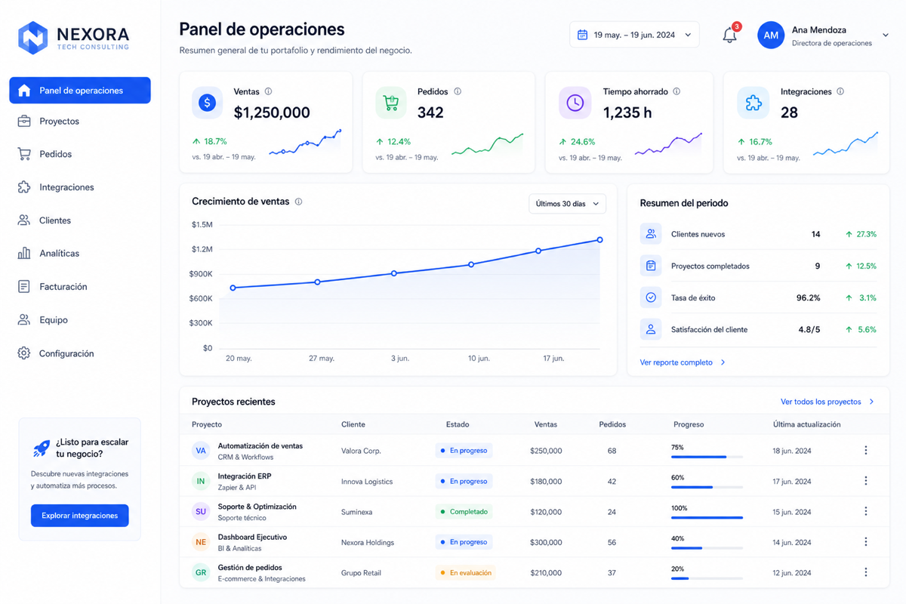This screenshot has width=906, height=604.
Task: Click the En evaluación status badge
Action: tap(465, 572)
